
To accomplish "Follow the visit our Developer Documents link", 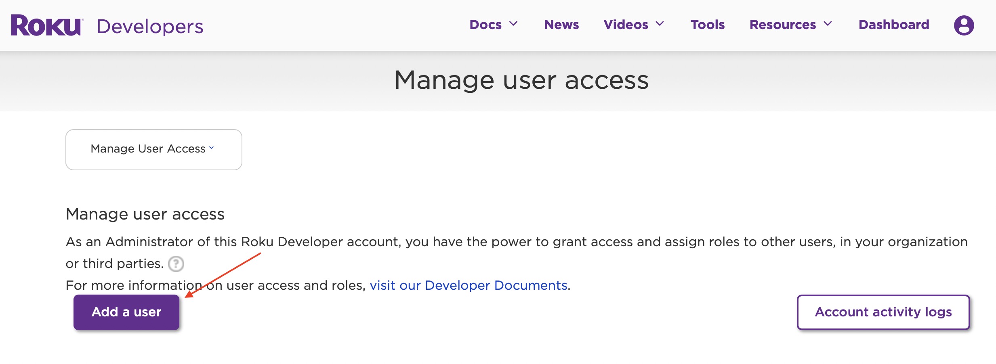I will click(x=469, y=285).
